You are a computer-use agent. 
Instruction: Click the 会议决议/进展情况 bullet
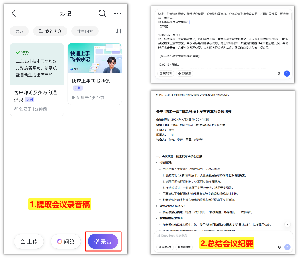click(172, 206)
